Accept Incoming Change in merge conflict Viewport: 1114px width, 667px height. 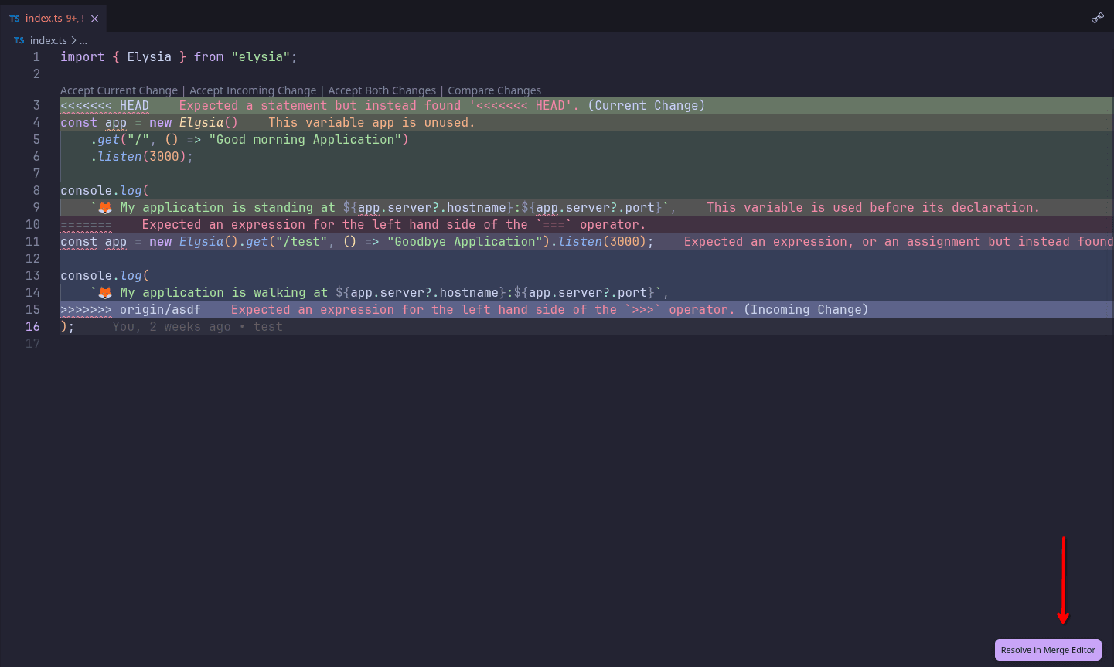[253, 90]
